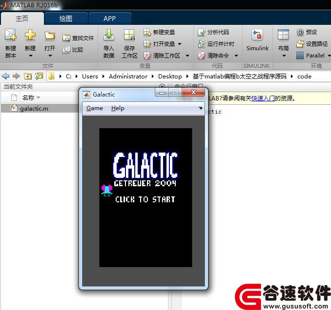Click the 保存工作区 icon
The image size is (331, 310).
pyautogui.click(x=129, y=35)
